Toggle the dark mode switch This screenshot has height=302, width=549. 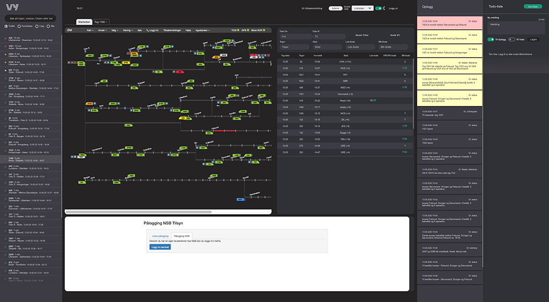(x=378, y=8)
